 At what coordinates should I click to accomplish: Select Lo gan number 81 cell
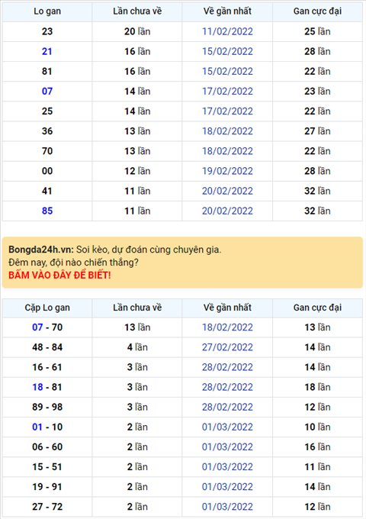(x=47, y=71)
